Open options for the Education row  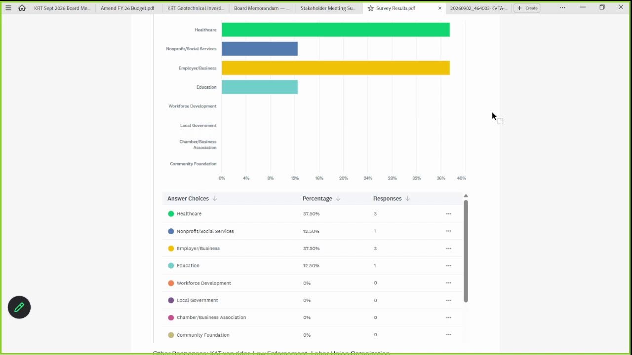click(x=449, y=266)
